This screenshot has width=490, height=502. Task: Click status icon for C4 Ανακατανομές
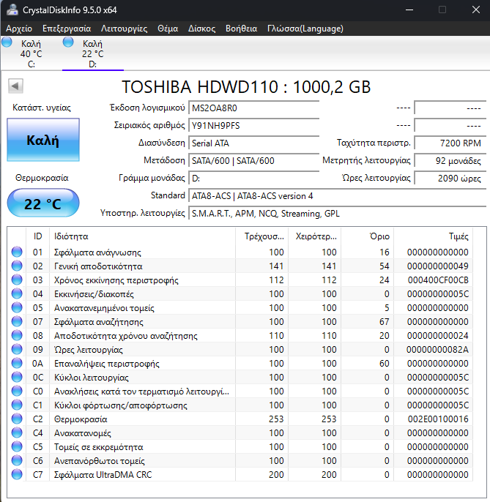(17, 433)
